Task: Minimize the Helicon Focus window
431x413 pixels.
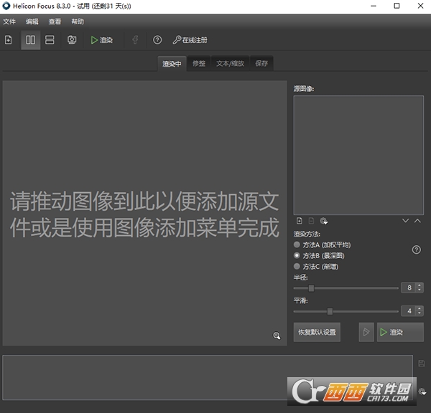Action: tap(374, 6)
